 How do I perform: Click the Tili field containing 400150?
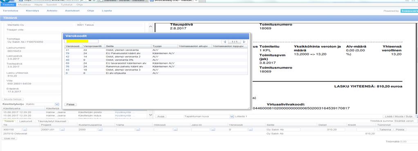coord(12,129)
